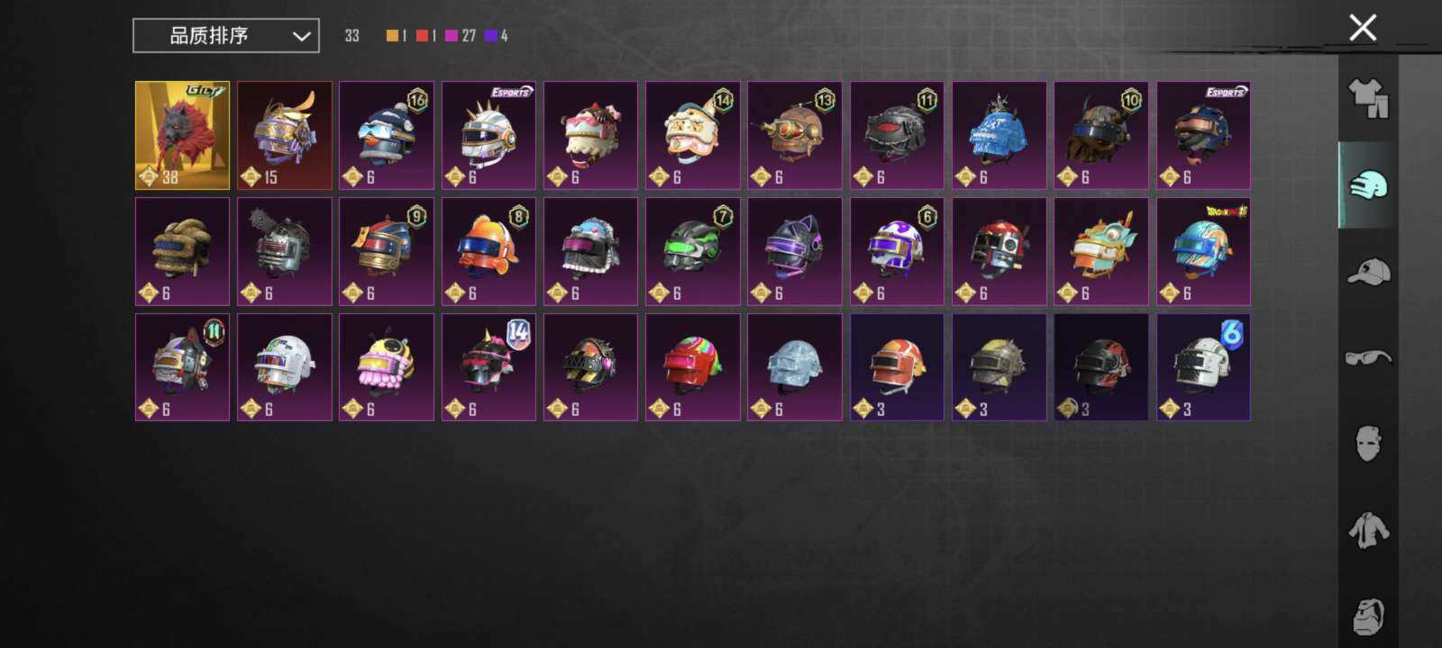1442x648 pixels.
Task: Select the samurai helmet worth 15
Action: (284, 136)
